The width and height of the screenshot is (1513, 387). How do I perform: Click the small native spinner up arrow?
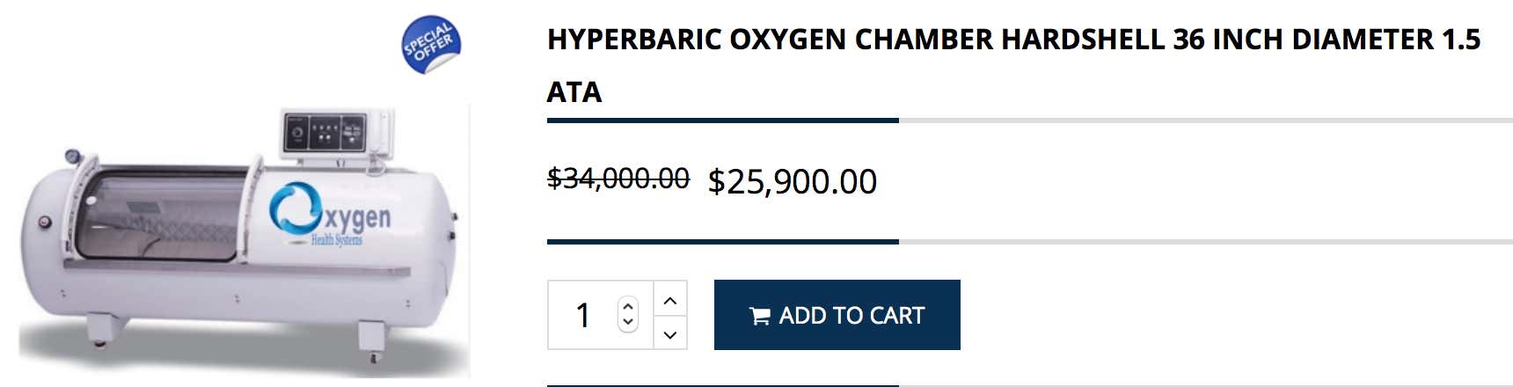627,307
